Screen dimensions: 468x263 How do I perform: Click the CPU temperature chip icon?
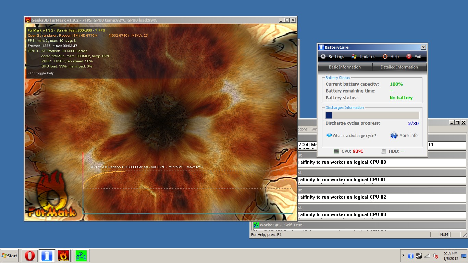(x=336, y=151)
